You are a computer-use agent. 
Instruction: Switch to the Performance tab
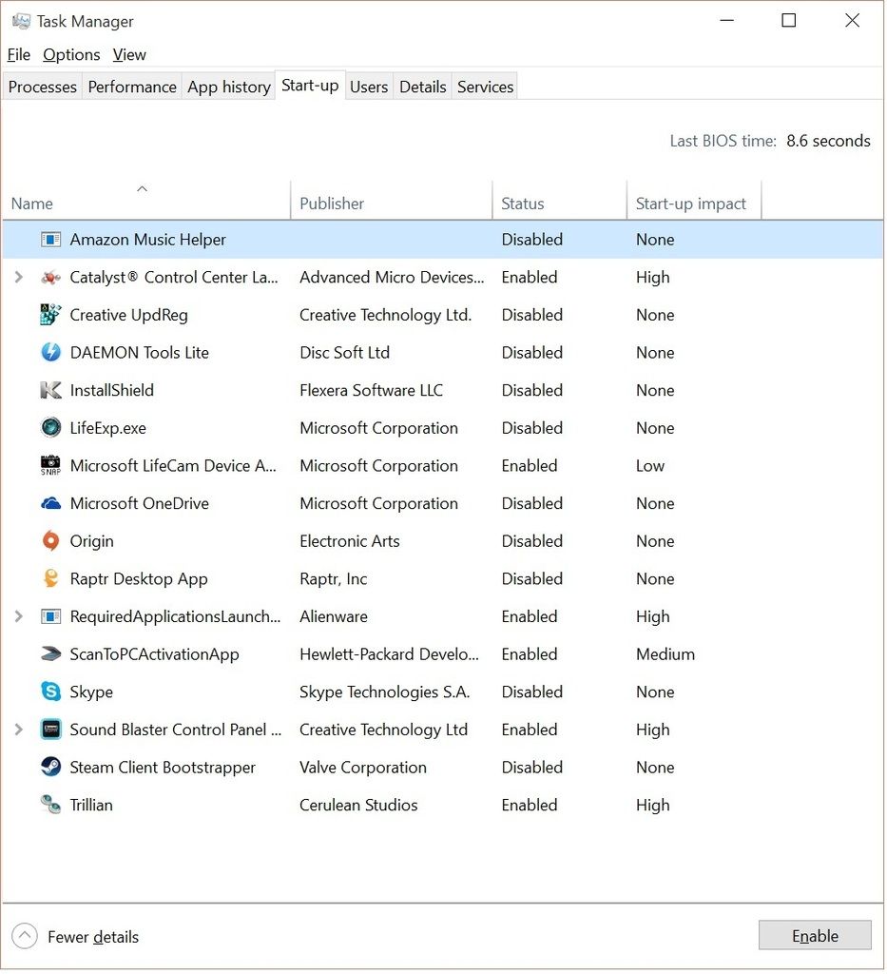click(x=132, y=87)
